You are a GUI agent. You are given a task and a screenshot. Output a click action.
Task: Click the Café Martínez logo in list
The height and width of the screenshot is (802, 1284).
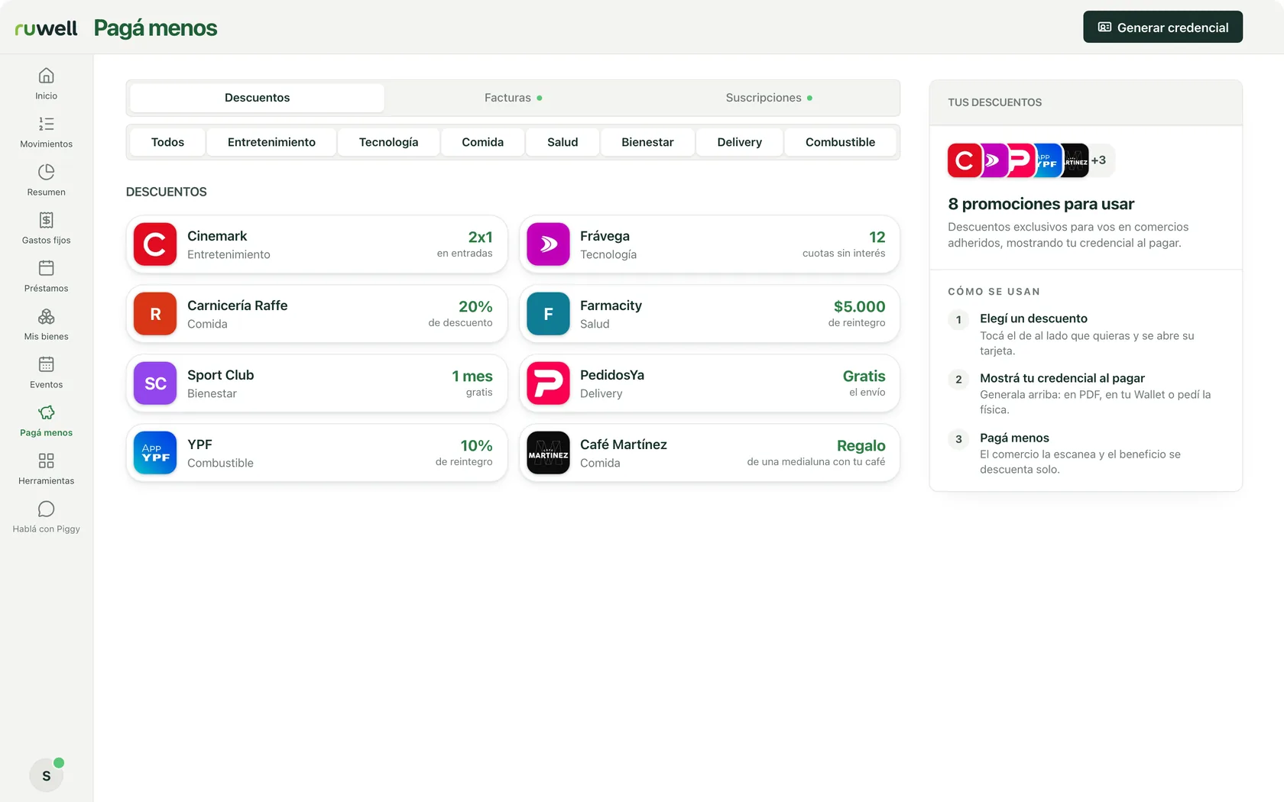pyautogui.click(x=548, y=453)
